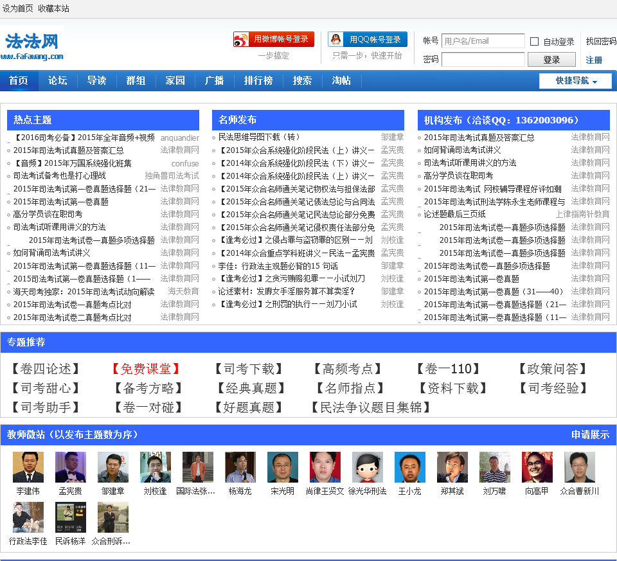This screenshot has width=617, height=561.
Task: Open 【卷四论述】 topic
Action: [45, 369]
